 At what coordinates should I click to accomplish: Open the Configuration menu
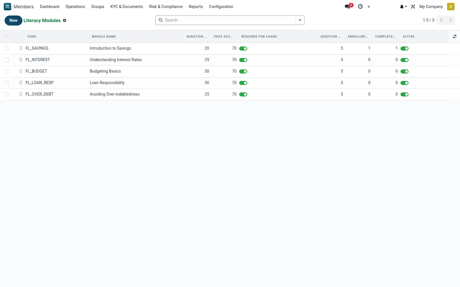[221, 7]
